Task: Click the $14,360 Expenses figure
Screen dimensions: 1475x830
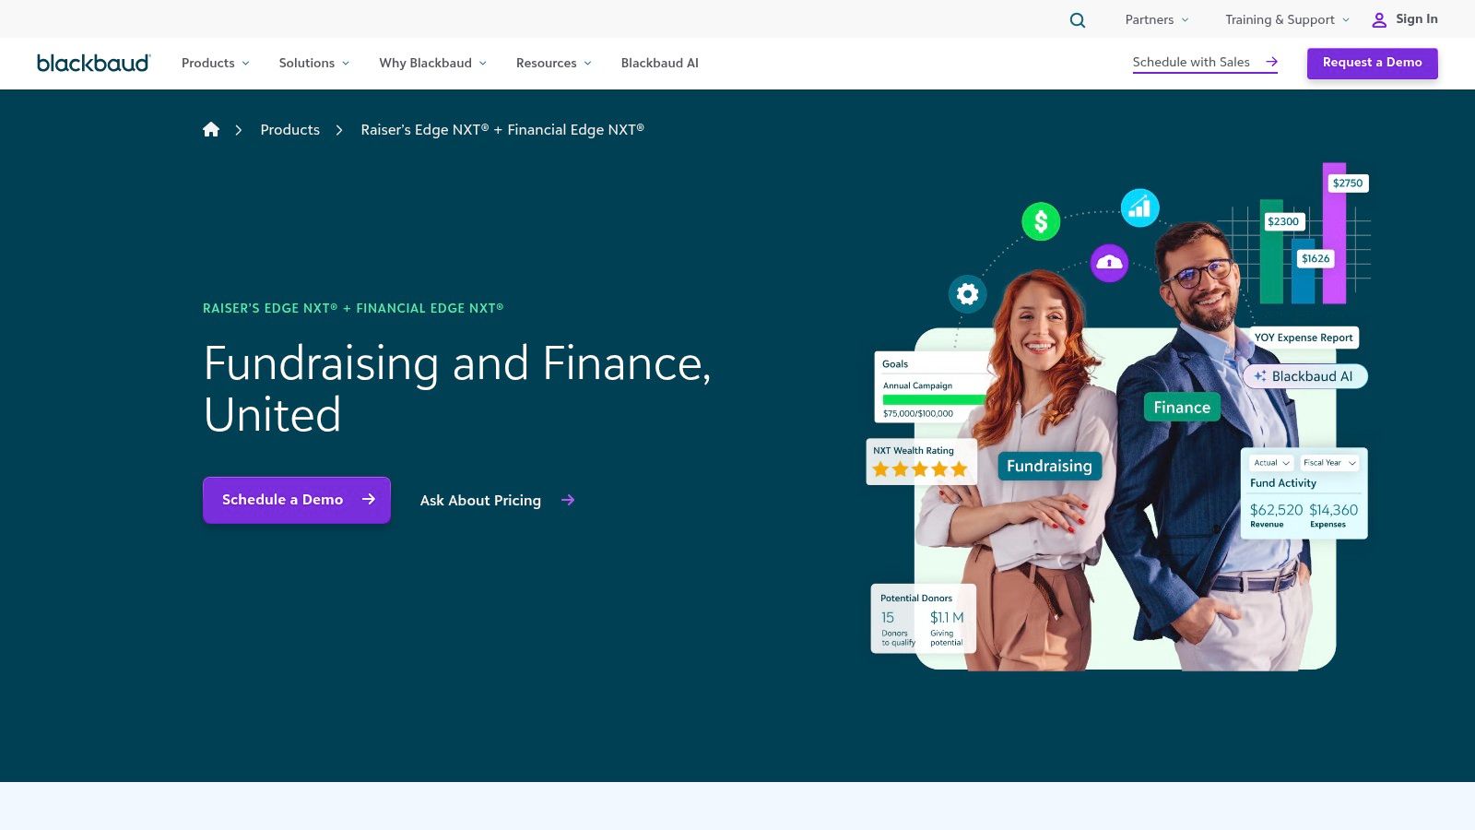Action: 1333,510
